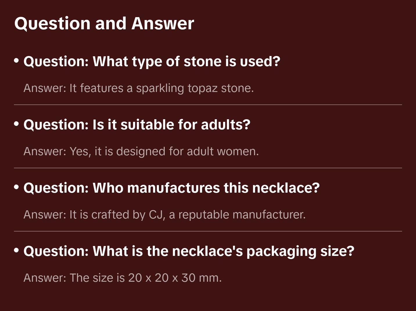Image resolution: width=416 pixels, height=311 pixels.
Task: Select the stone type question
Action: coord(152,62)
